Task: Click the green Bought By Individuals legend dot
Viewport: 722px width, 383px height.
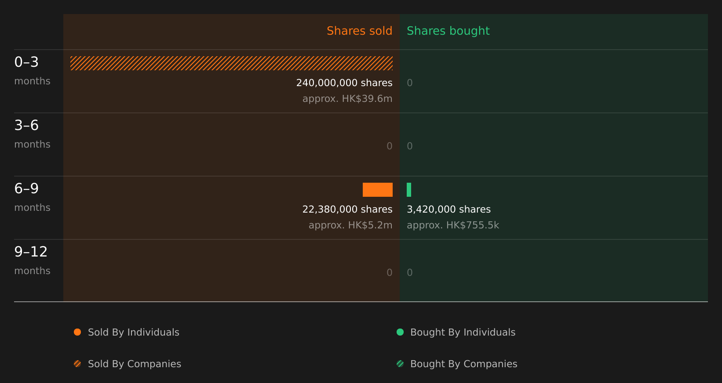Action: 400,332
